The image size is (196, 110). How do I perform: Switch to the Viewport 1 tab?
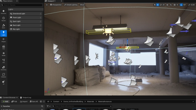click(x=51, y=1)
